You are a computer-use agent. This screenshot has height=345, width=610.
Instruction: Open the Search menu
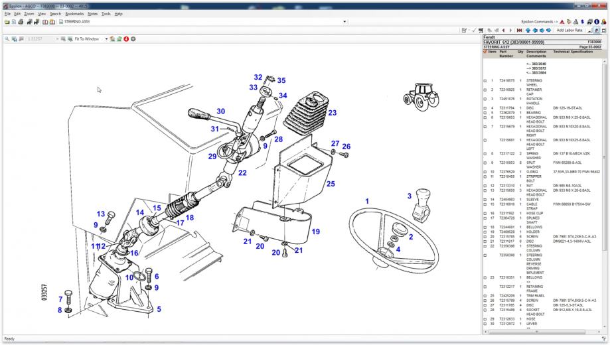coord(55,14)
